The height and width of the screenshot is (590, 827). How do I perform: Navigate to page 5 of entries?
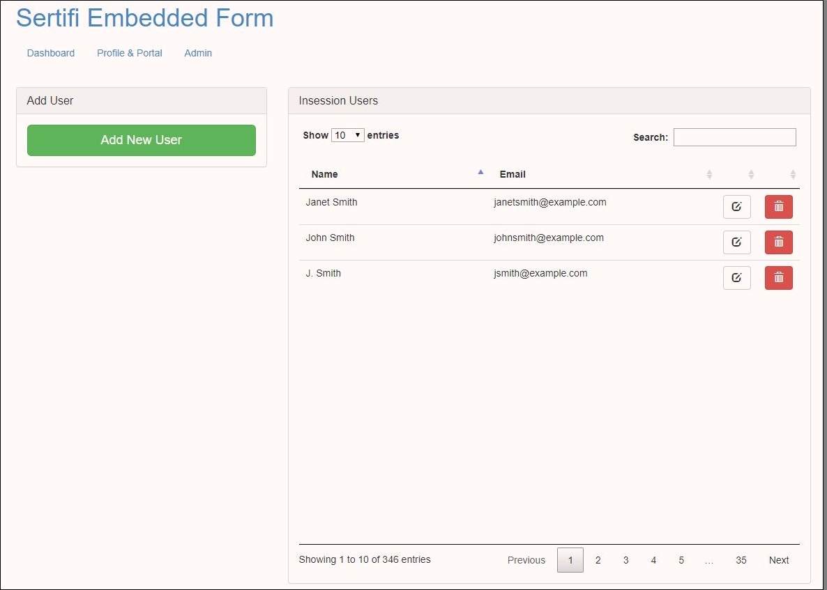tap(681, 560)
